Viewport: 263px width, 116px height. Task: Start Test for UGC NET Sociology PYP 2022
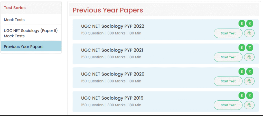[x=228, y=33]
